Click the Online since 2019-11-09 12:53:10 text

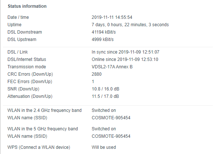click(x=125, y=59)
